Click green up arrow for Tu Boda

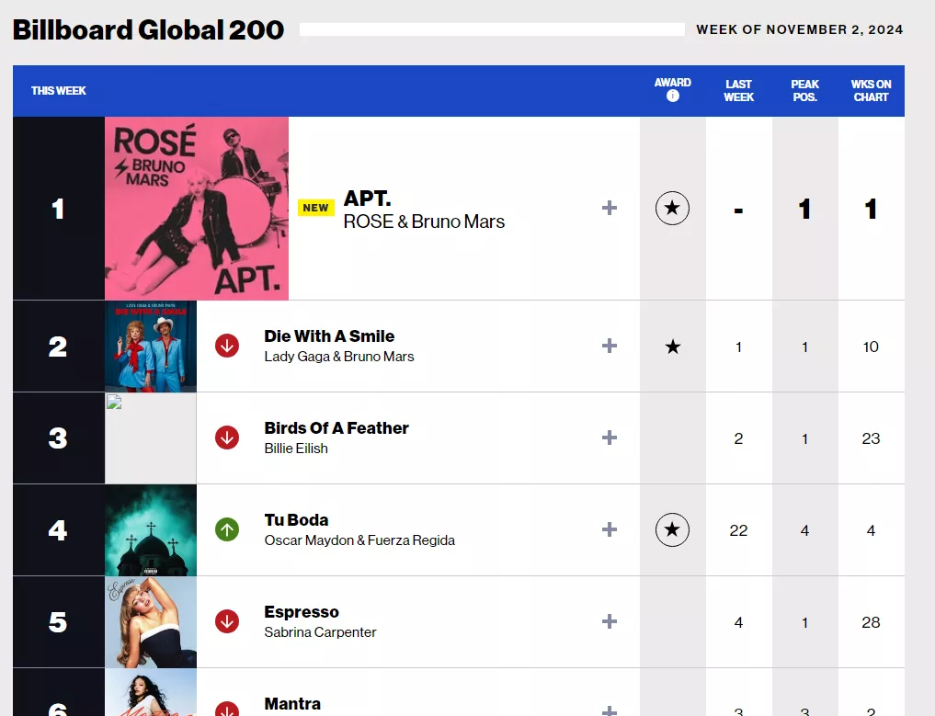pos(227,529)
